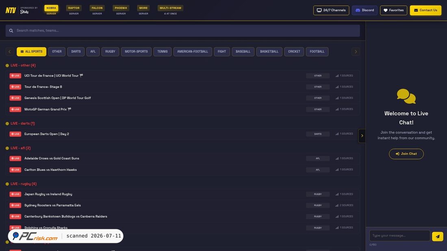This screenshot has height=251, width=447.
Task: Switch to the Phoenix server
Action: click(121, 8)
